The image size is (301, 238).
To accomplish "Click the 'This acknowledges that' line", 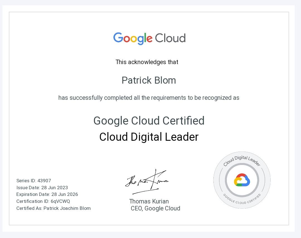I will (x=147, y=62).
